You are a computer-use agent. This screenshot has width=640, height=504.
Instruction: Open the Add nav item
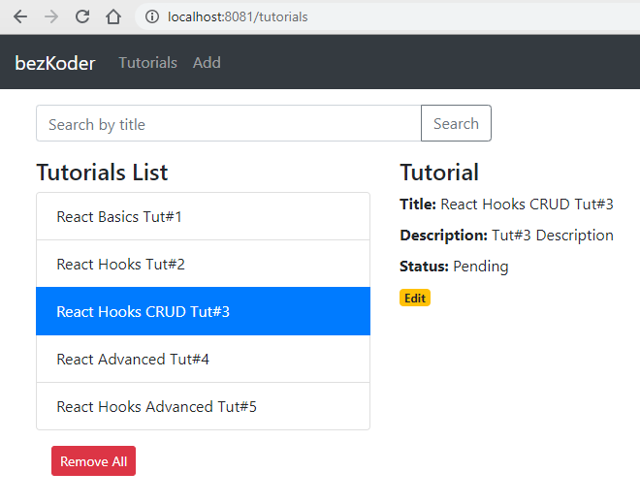pos(207,63)
